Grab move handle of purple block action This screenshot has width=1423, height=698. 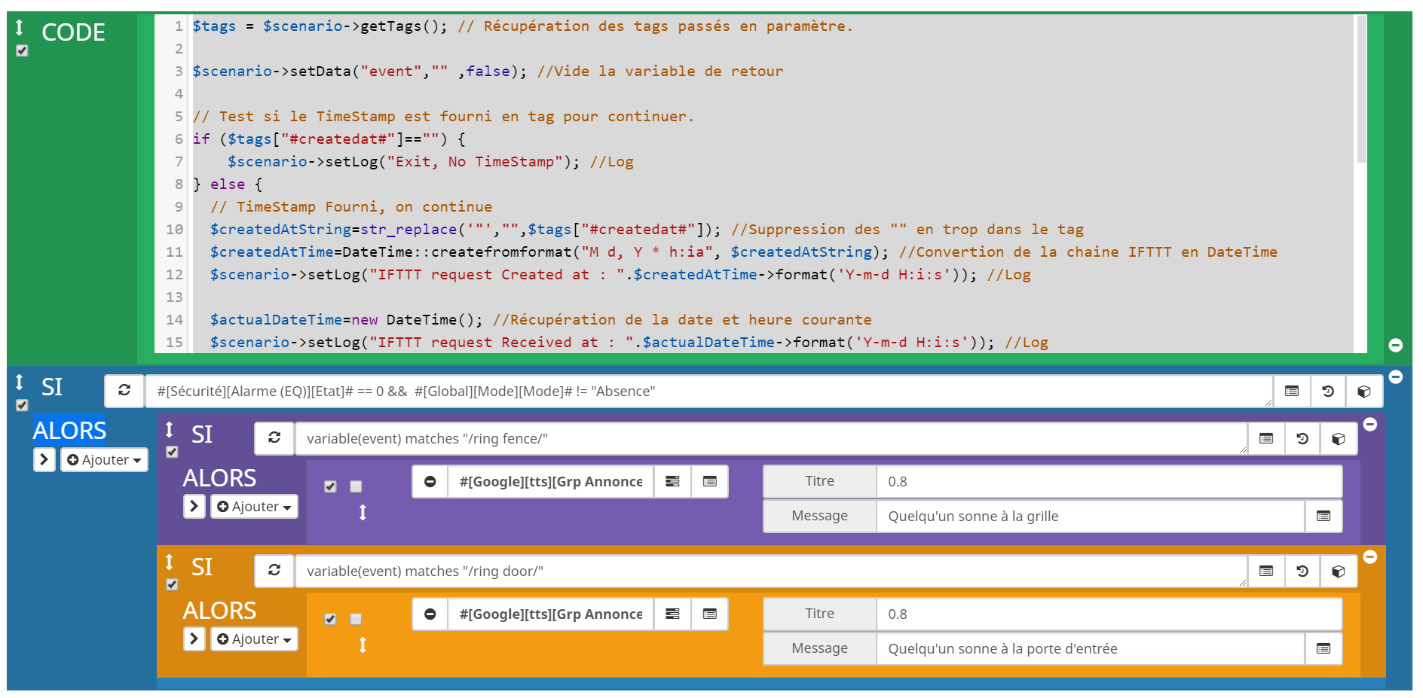pos(363,513)
